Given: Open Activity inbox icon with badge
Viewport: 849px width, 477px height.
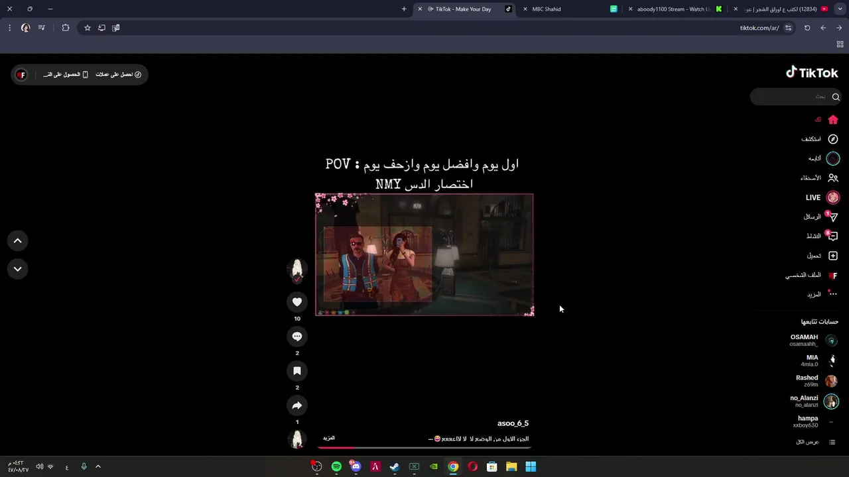Looking at the screenshot, I should click(x=833, y=236).
